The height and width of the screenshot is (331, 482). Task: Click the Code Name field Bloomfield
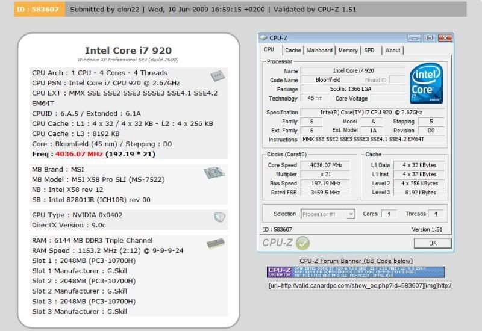click(328, 80)
